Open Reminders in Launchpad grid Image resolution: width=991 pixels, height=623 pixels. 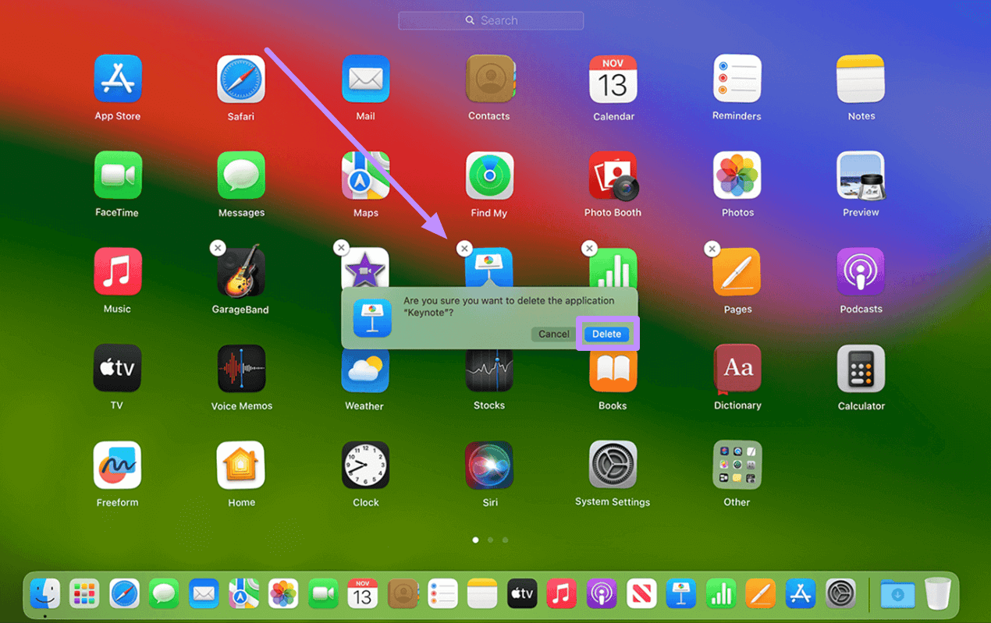[x=737, y=79]
